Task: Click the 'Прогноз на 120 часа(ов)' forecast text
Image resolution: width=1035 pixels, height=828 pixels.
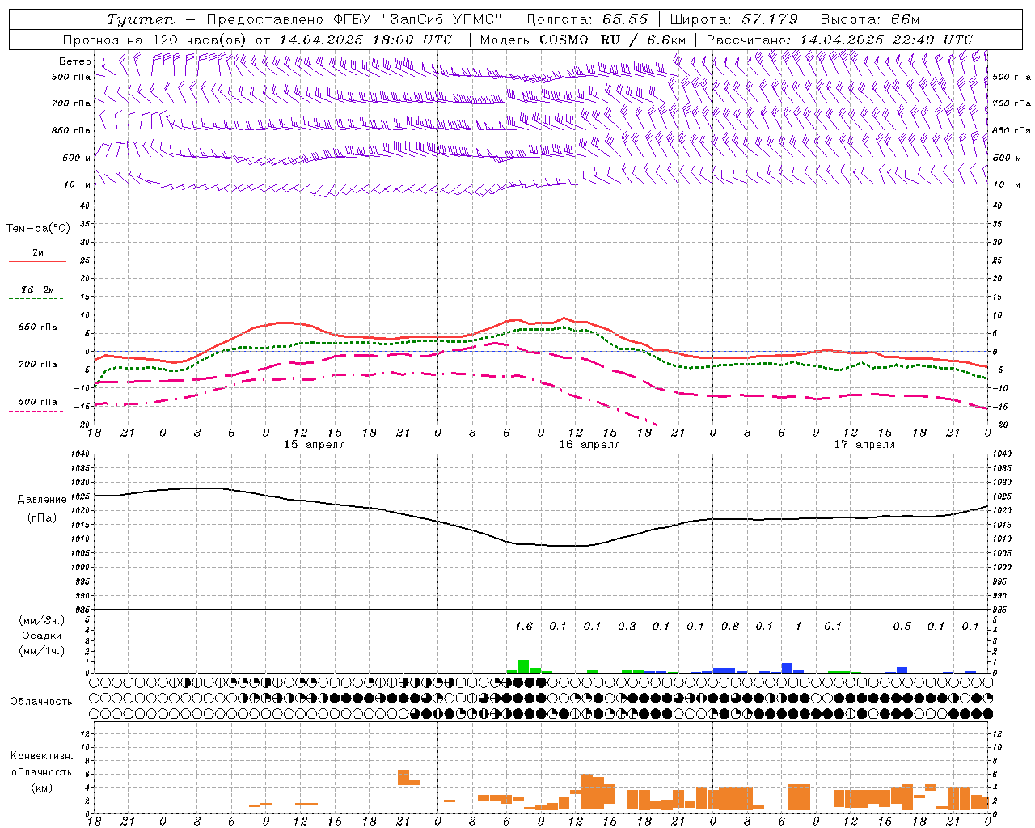Action: (x=155, y=40)
